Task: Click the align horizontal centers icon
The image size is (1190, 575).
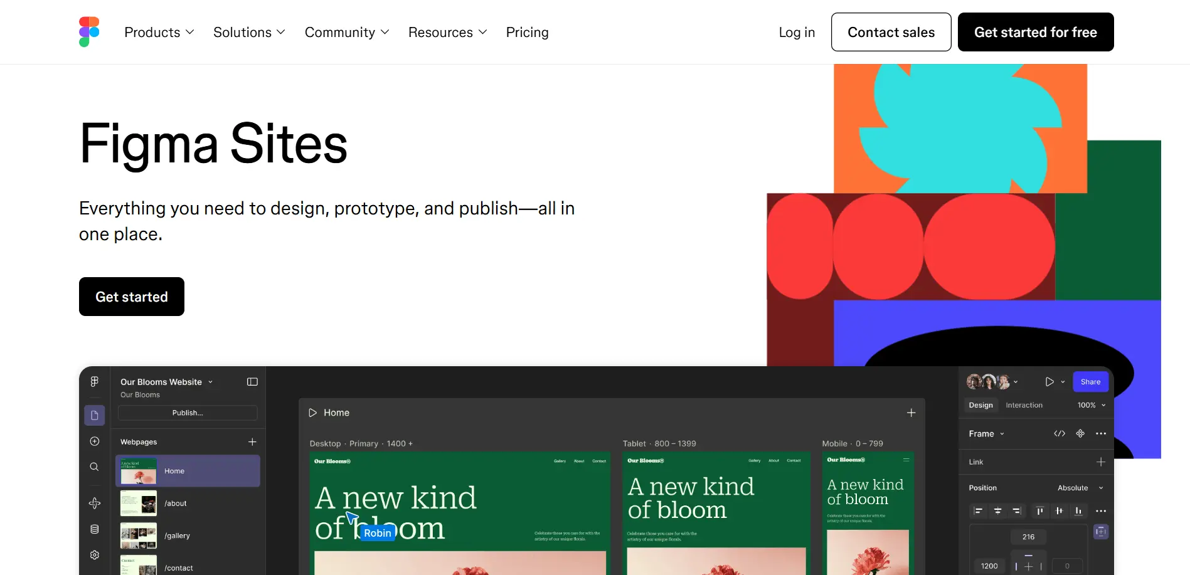Action: pyautogui.click(x=997, y=511)
